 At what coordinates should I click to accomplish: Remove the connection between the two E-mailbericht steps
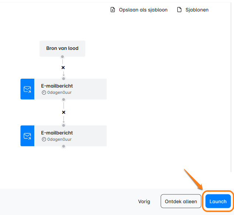coord(63,112)
